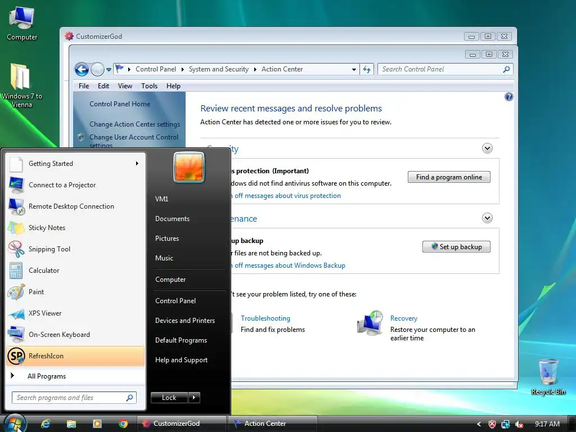The height and width of the screenshot is (432, 576).
Task: Open Windows Media Player taskbar icon
Action: tap(97, 424)
